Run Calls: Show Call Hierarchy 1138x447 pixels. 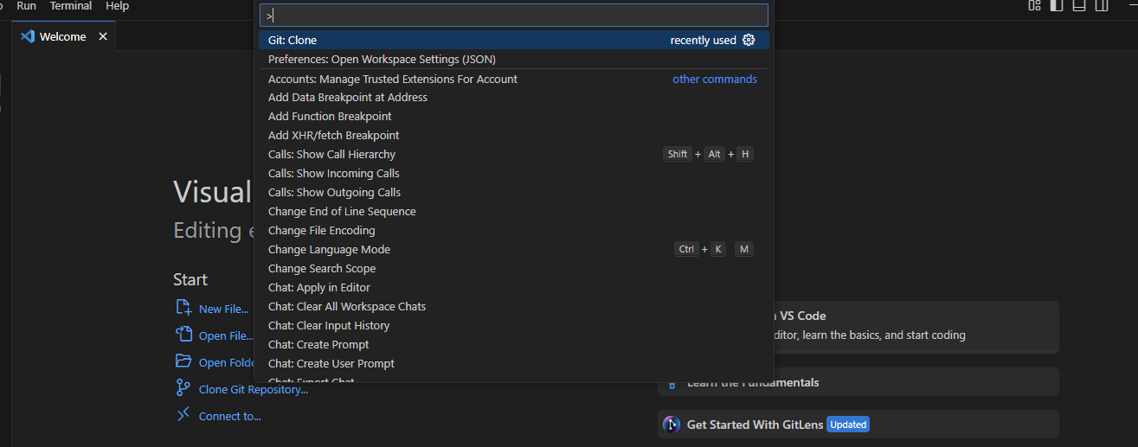pos(514,155)
